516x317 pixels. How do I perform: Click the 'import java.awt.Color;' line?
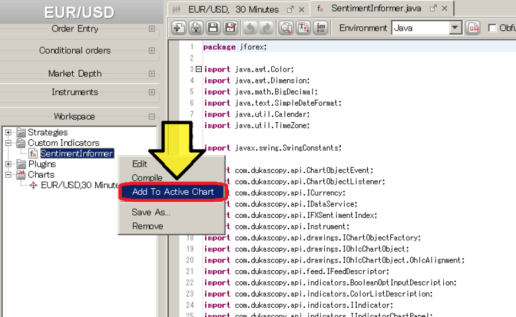coord(249,69)
